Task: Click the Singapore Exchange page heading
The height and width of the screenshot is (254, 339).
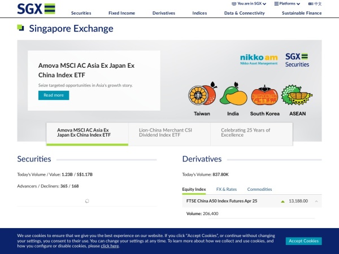Action: pyautogui.click(x=71, y=29)
